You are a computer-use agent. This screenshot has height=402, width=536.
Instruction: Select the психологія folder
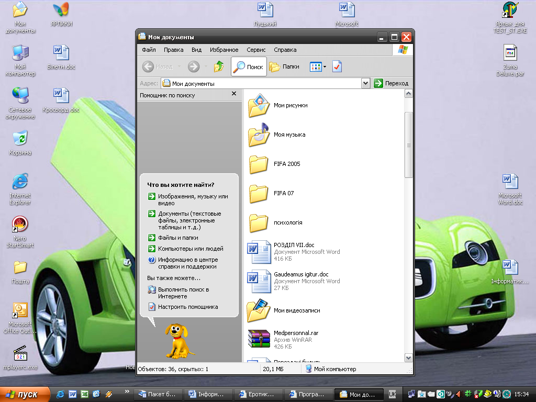(x=275, y=222)
